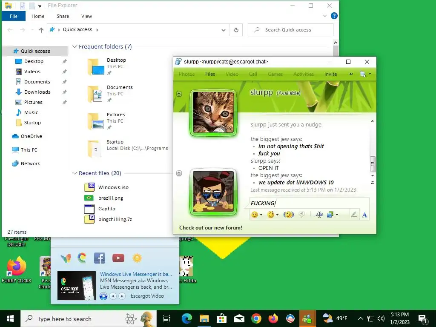Open slurpp's display picture options arrow
This screenshot has height=327, width=436.
point(179,94)
